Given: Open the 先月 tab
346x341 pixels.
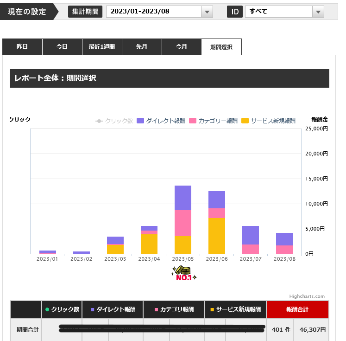Looking at the screenshot, I should pyautogui.click(x=142, y=47).
